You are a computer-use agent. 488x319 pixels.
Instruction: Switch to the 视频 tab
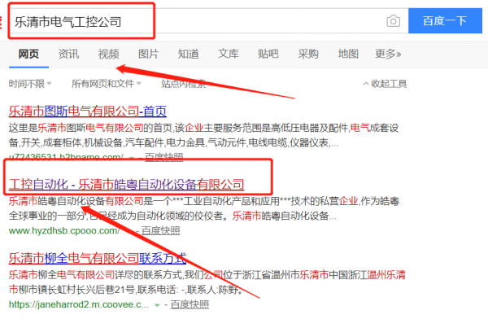tap(109, 54)
